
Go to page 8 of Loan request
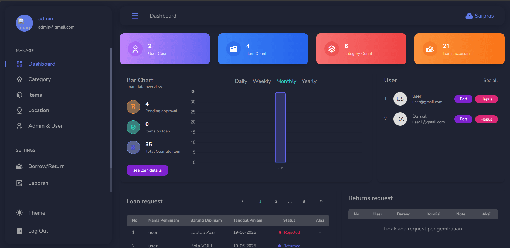(304, 201)
